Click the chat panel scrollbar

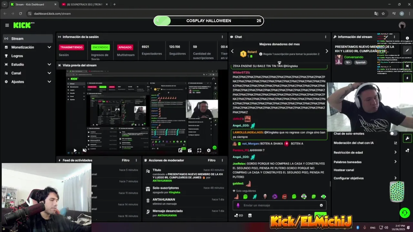point(330,184)
